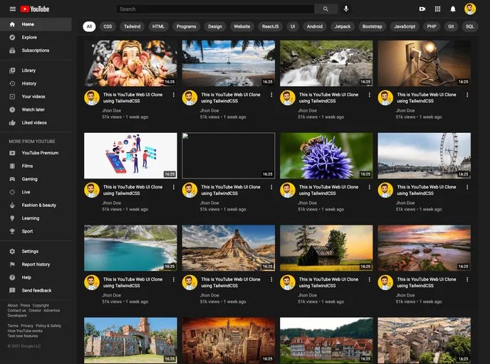Select the Git filter chip
The width and height of the screenshot is (490, 364).
point(451,26)
